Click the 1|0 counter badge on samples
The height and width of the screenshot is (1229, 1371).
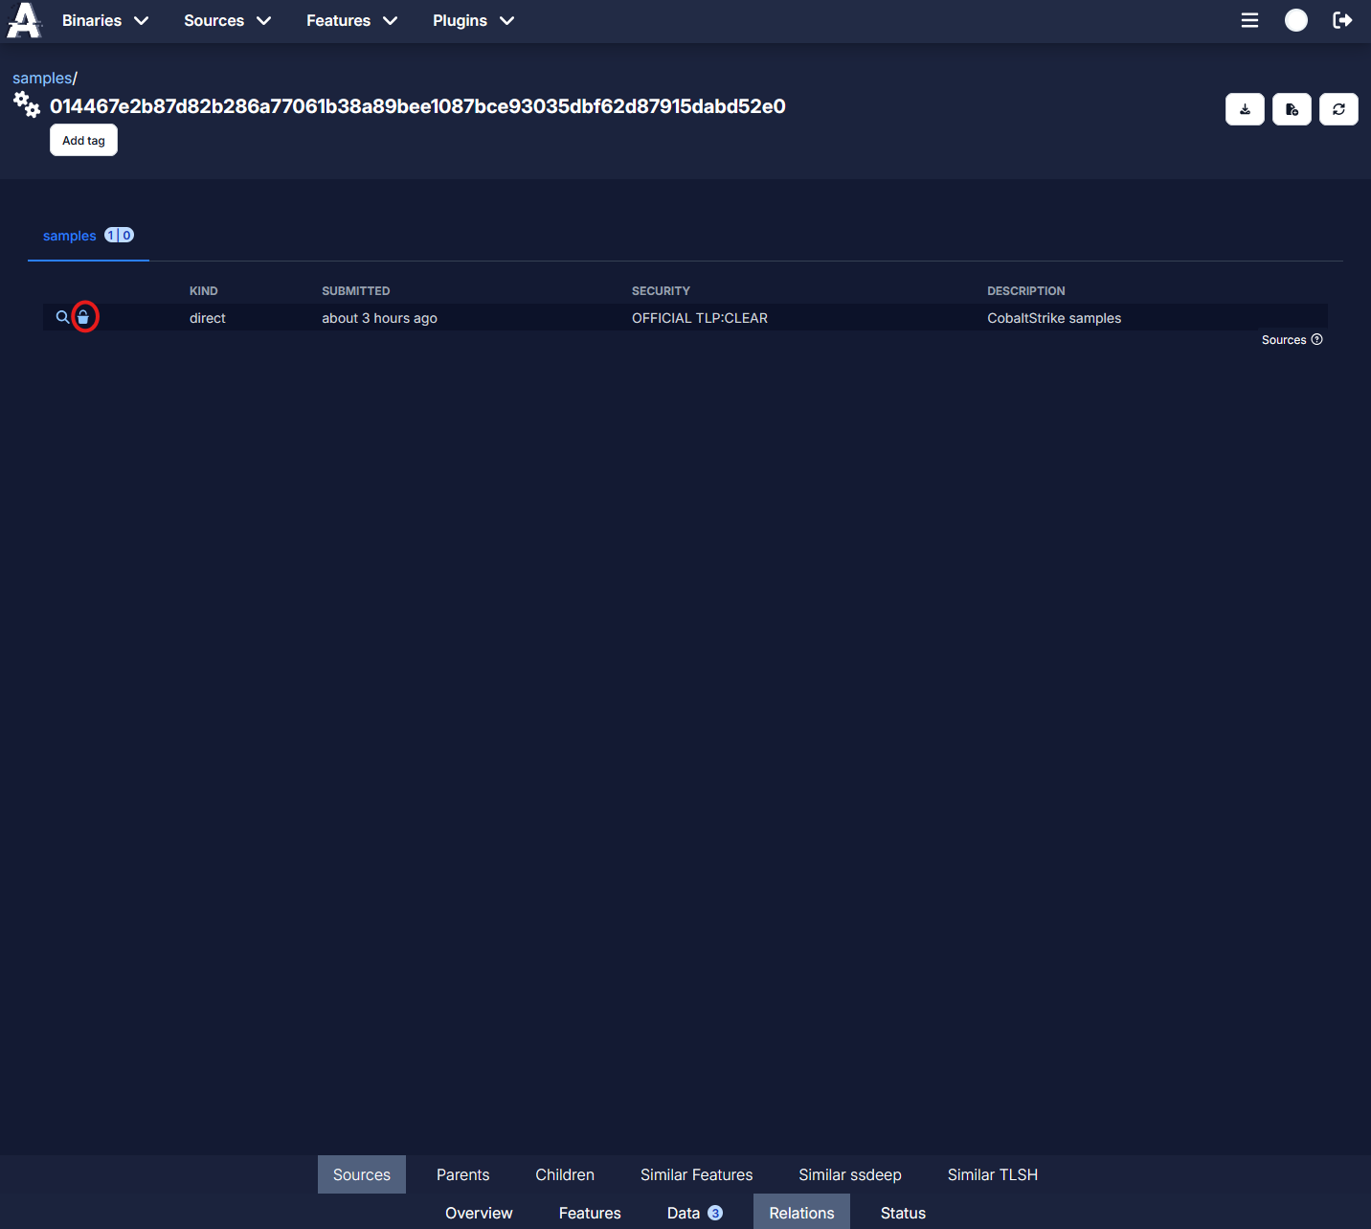pyautogui.click(x=119, y=235)
